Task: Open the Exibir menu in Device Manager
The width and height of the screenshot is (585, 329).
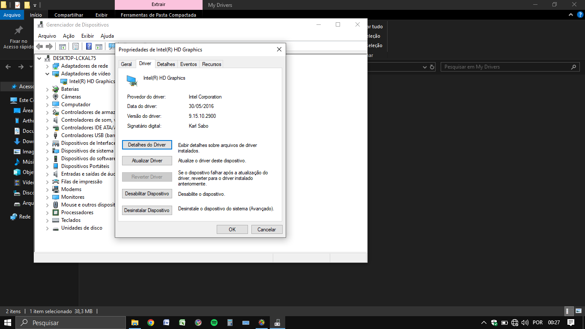Action: coord(88,36)
